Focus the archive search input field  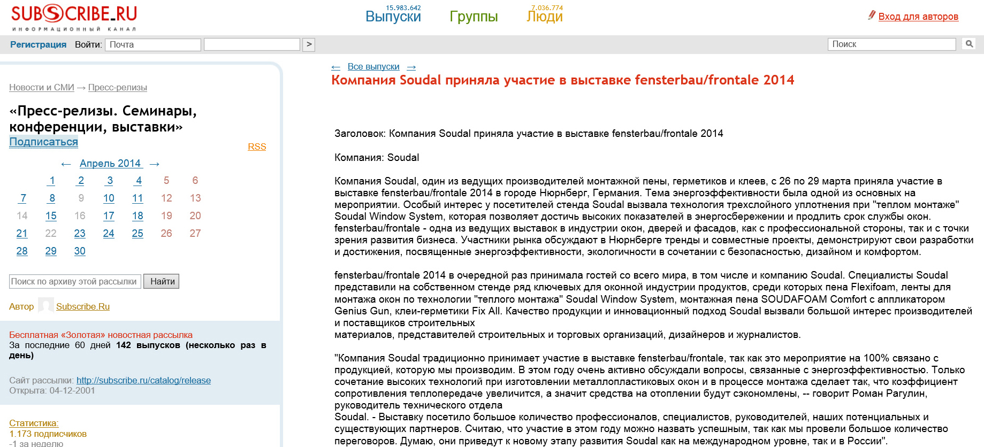[75, 281]
